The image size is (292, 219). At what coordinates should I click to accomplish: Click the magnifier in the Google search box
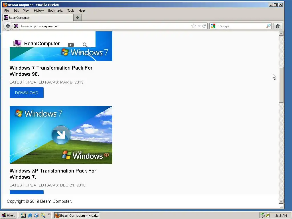click(268, 26)
